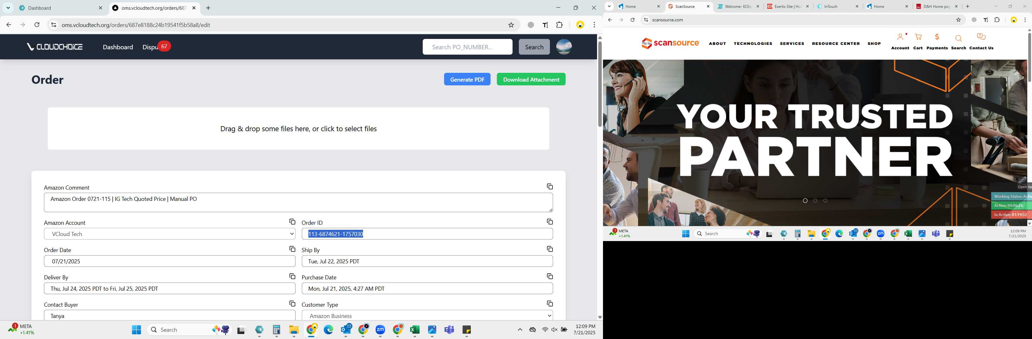Click the CloudChoice logo
The image size is (1032, 339).
pyautogui.click(x=55, y=47)
